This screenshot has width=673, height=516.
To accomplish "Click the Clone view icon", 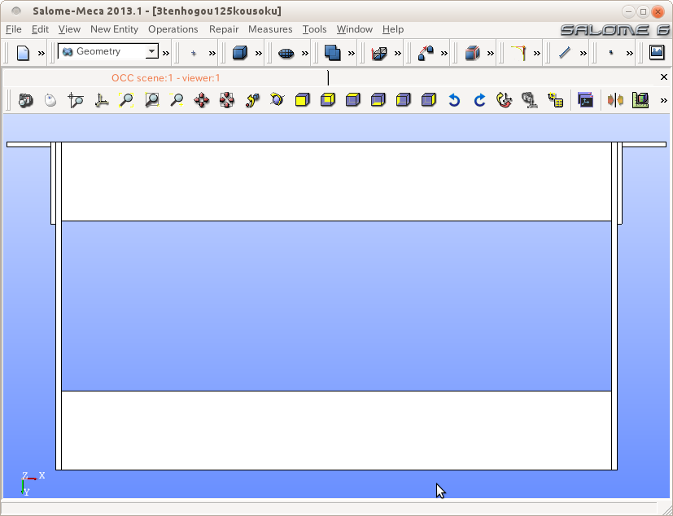I will pos(585,100).
